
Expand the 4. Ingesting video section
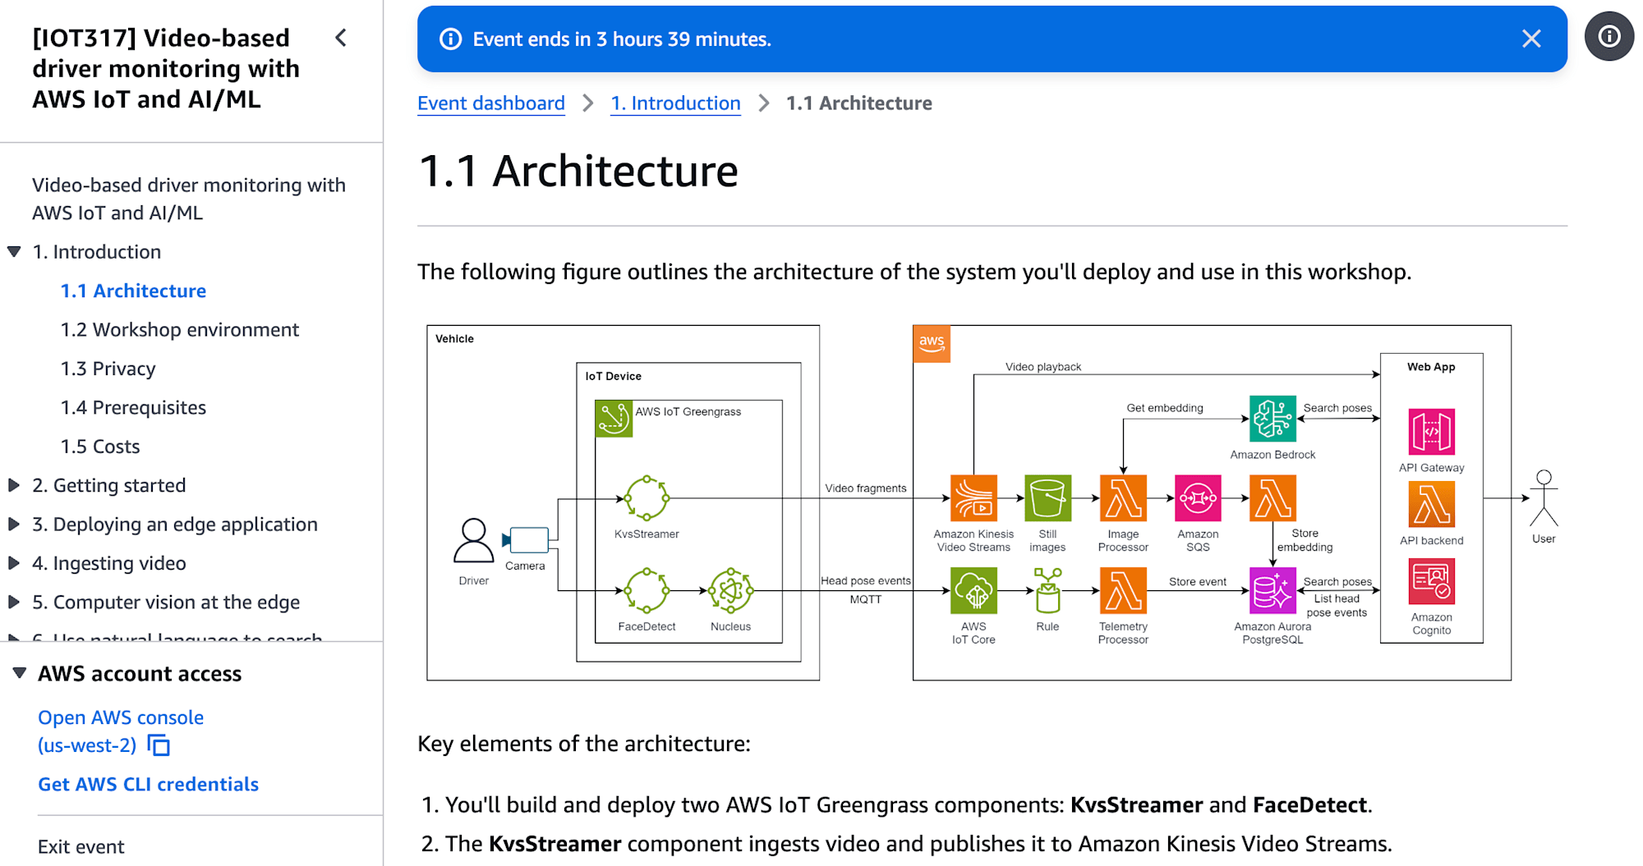pyautogui.click(x=14, y=563)
